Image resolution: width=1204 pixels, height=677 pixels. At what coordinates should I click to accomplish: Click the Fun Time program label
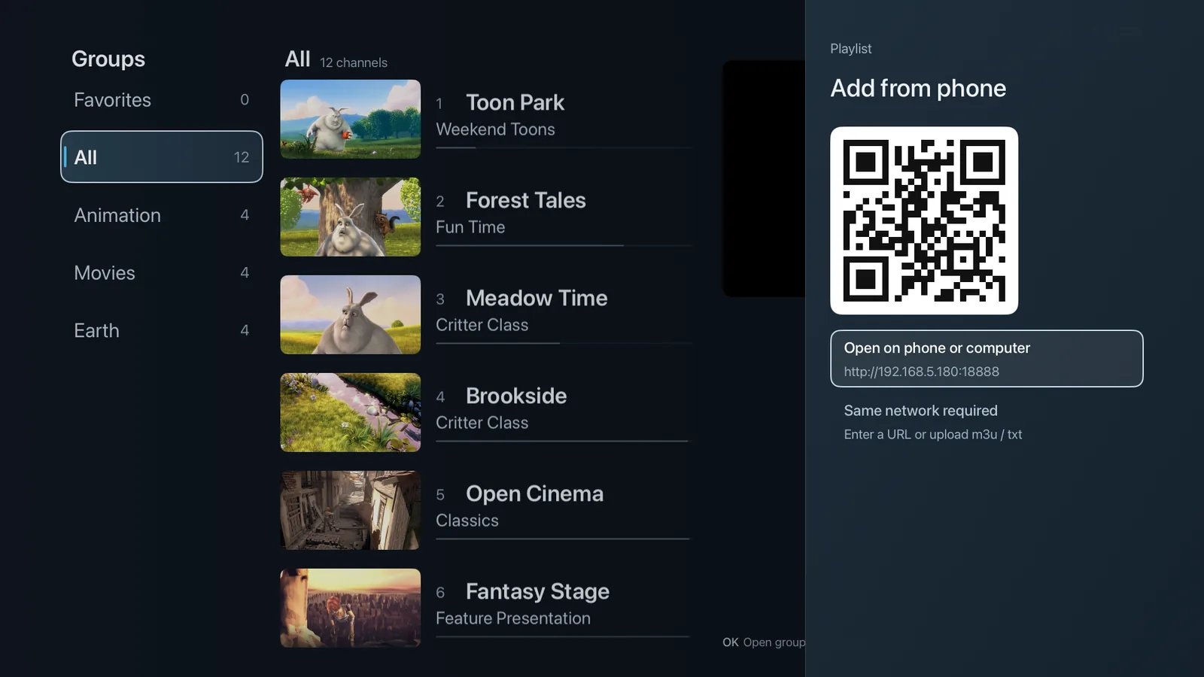470,227
